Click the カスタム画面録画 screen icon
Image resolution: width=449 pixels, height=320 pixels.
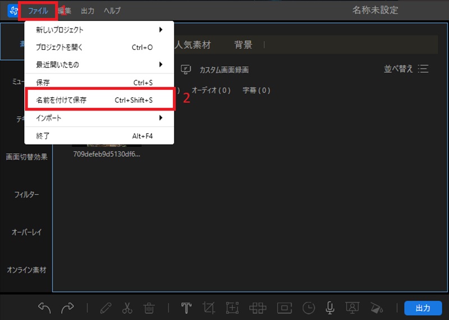coord(186,70)
